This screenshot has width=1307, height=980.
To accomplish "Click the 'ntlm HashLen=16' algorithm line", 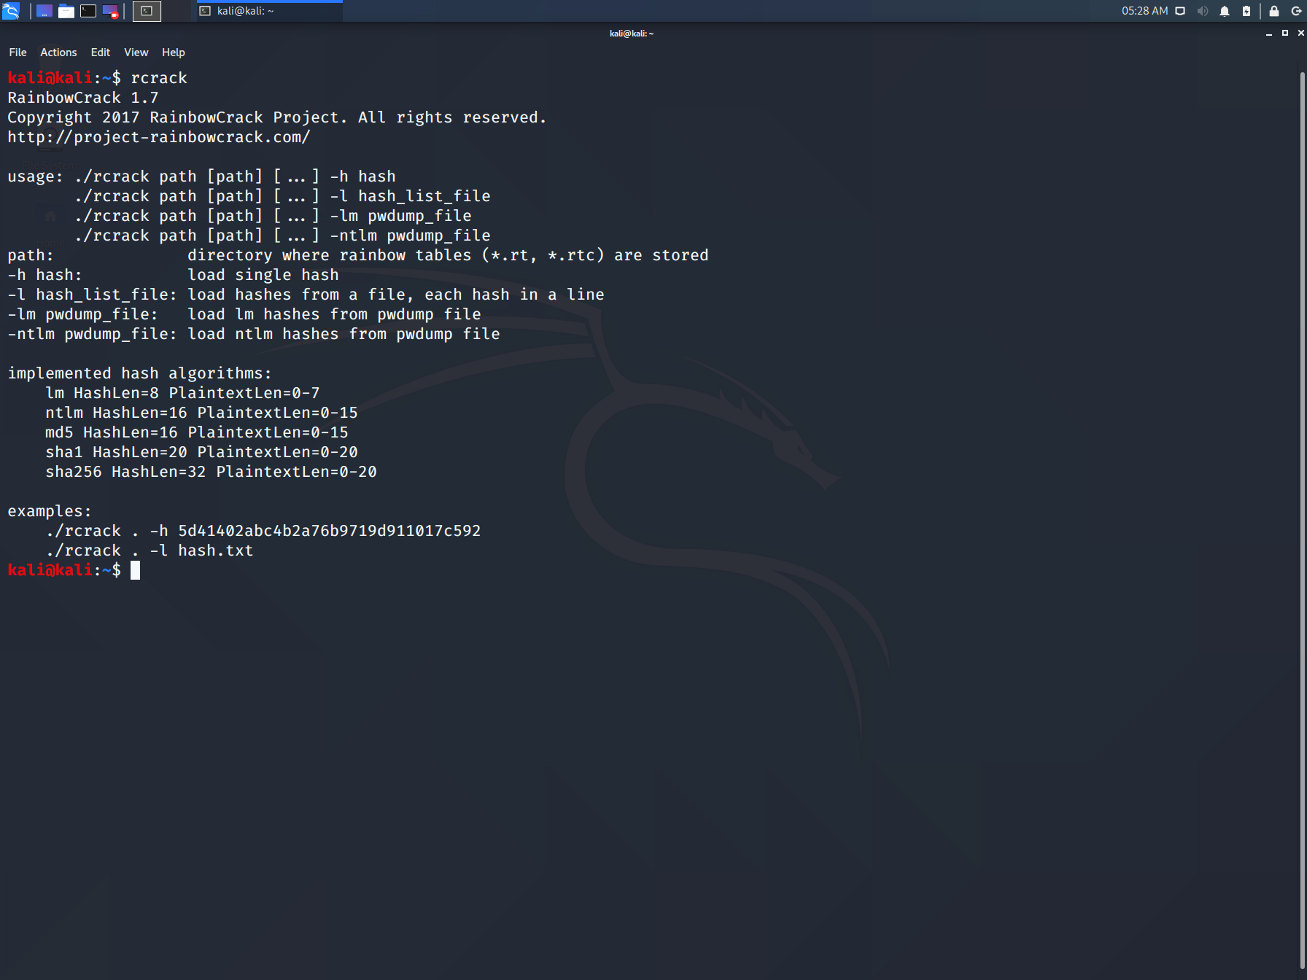I will pos(201,413).
